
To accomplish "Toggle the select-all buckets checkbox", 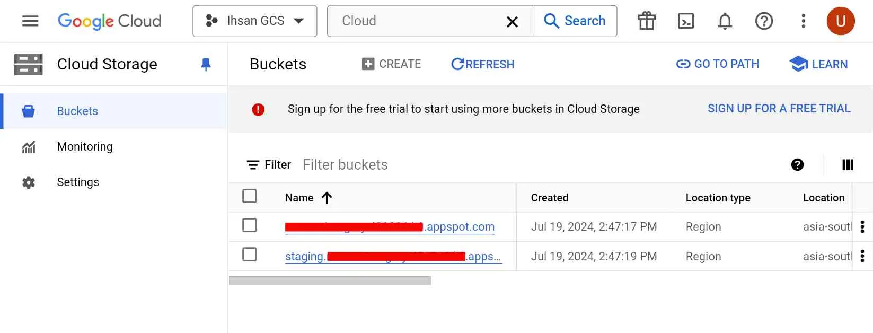I will [x=249, y=196].
